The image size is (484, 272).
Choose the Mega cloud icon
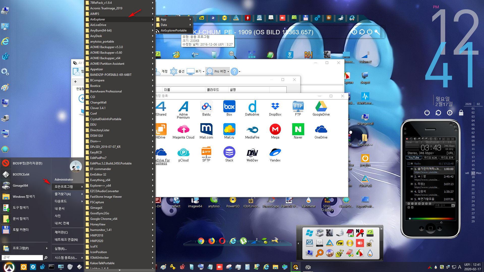[x=275, y=131]
